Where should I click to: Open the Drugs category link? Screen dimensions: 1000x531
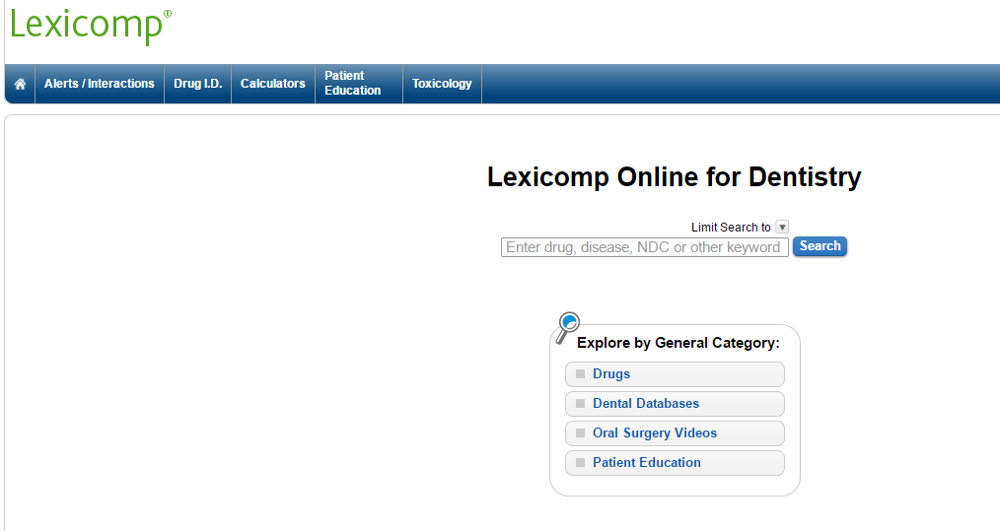(x=611, y=374)
